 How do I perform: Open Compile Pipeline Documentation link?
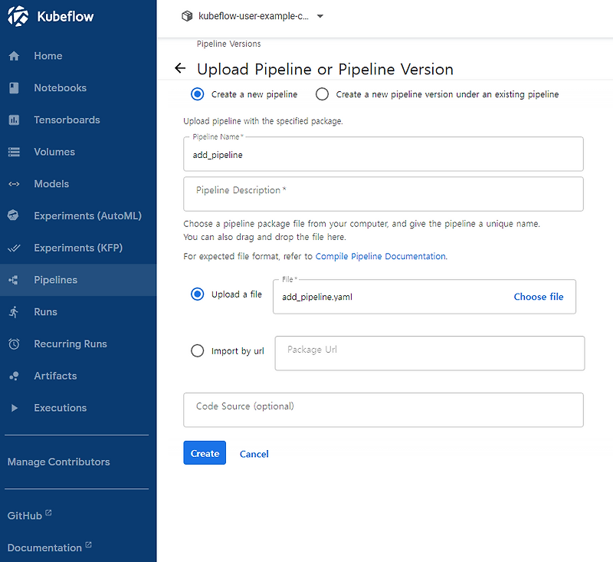click(380, 256)
